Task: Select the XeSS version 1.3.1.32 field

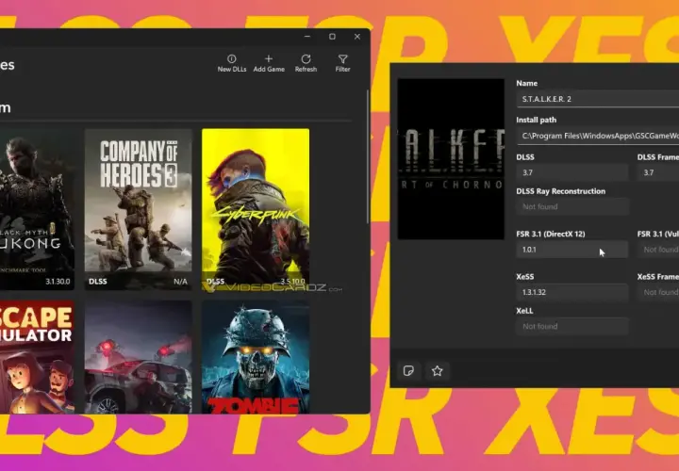Action: (x=572, y=292)
